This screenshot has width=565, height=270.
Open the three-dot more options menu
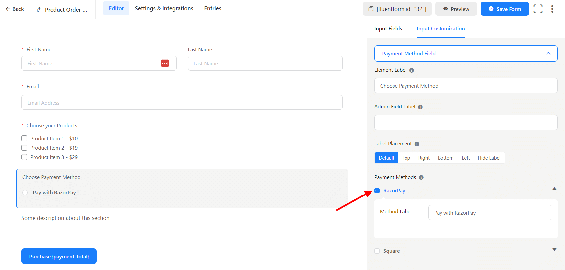pos(552,9)
